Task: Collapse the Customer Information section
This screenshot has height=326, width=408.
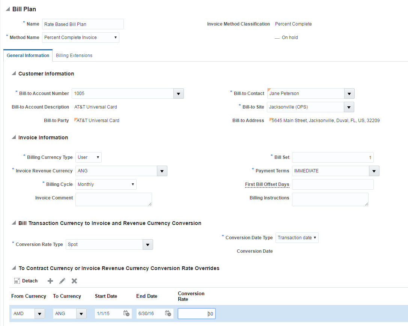Action: 14,74
